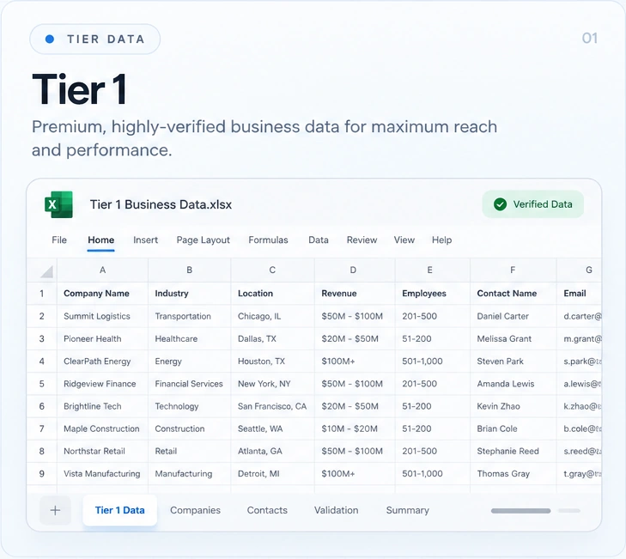Click the Melissa Grant contact cell

513,338
